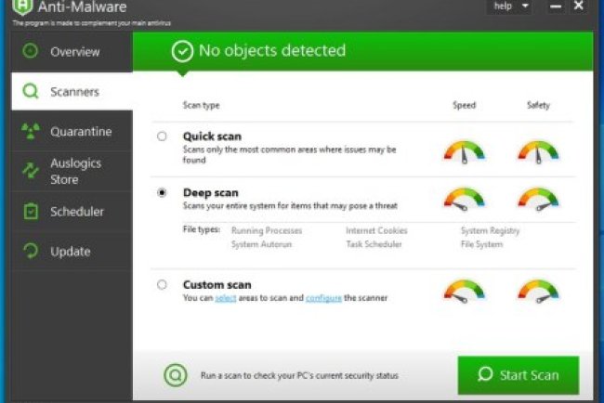
Task: Click the Quick scan description text
Action: [290, 154]
